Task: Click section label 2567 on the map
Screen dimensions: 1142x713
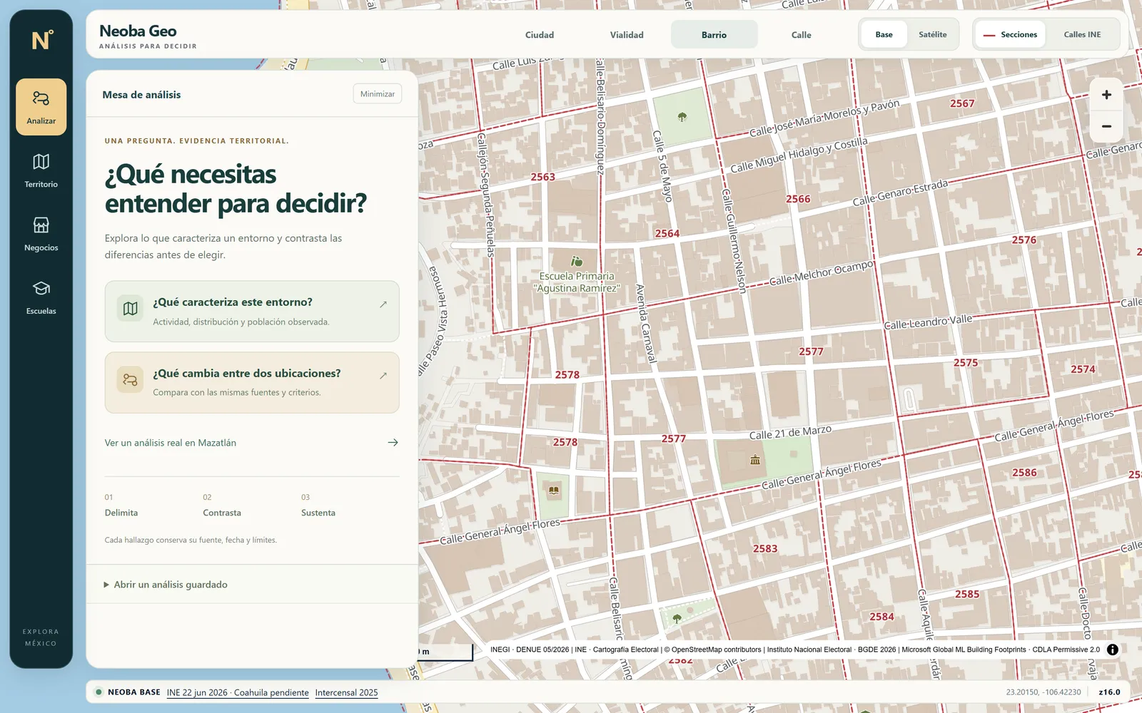Action: click(962, 103)
